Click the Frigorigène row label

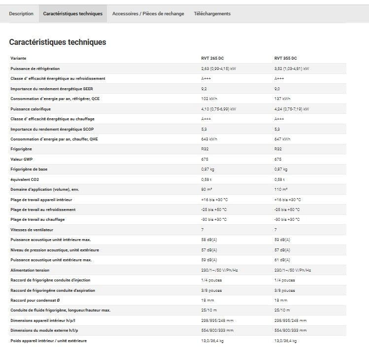coord(21,149)
